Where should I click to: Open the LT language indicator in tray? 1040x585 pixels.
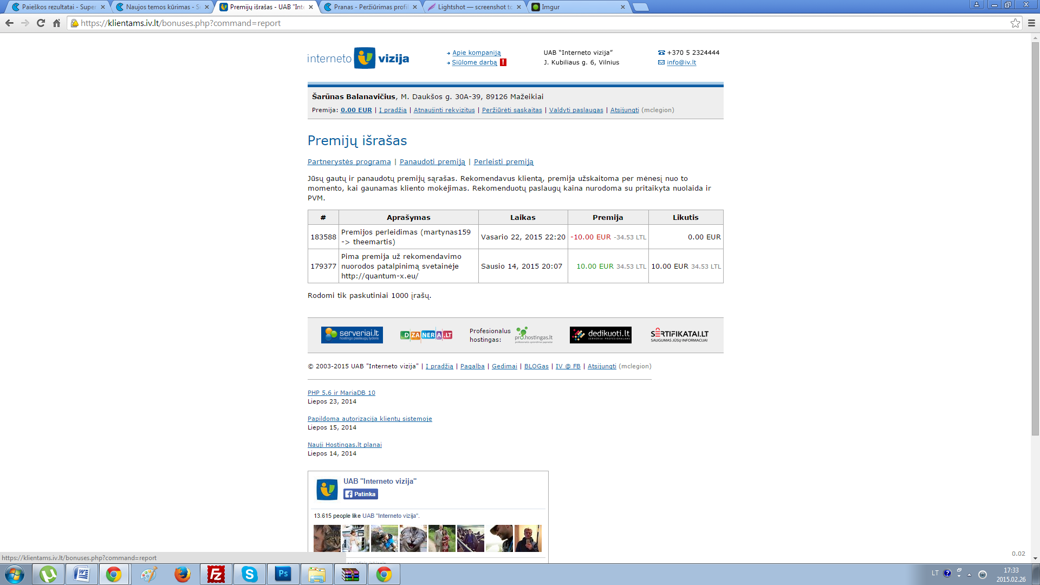[935, 573]
